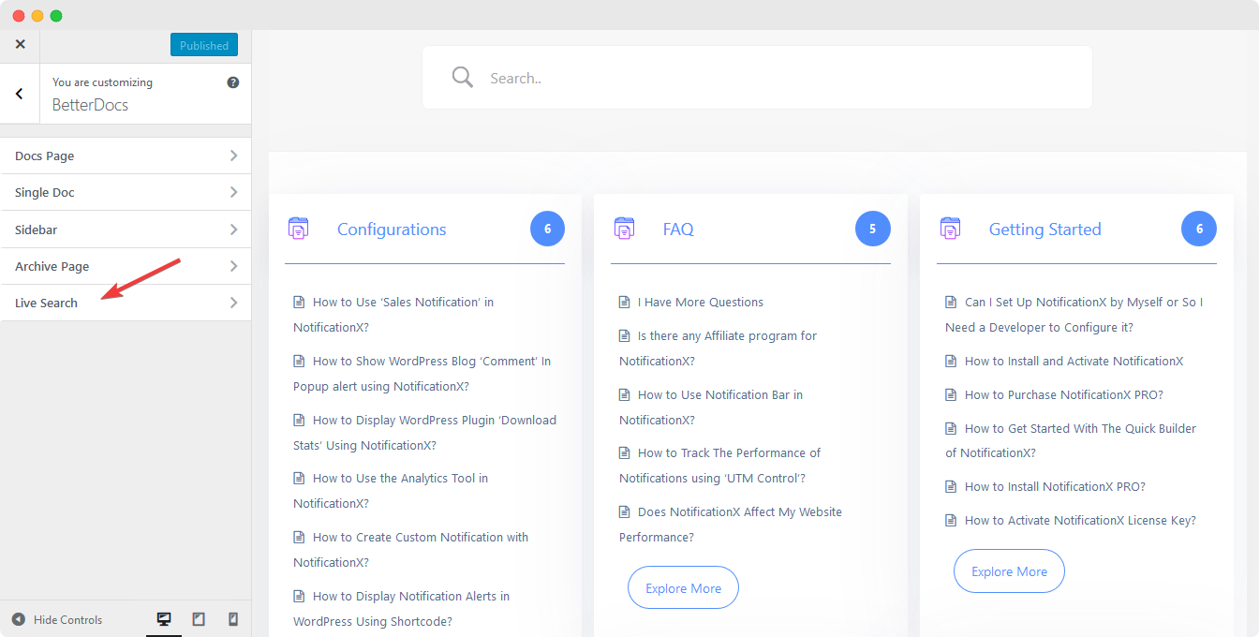Expand Live Search via its chevron

pos(234,303)
